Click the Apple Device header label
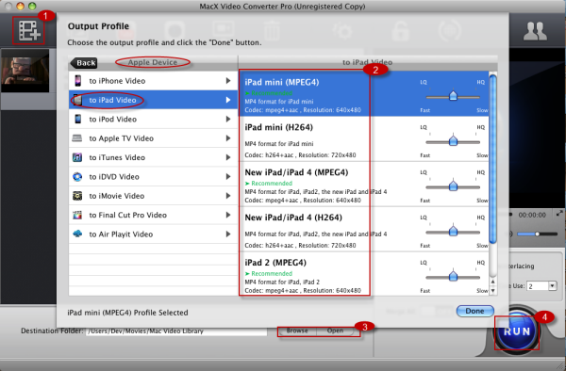This screenshot has height=371, width=566. 152,62
